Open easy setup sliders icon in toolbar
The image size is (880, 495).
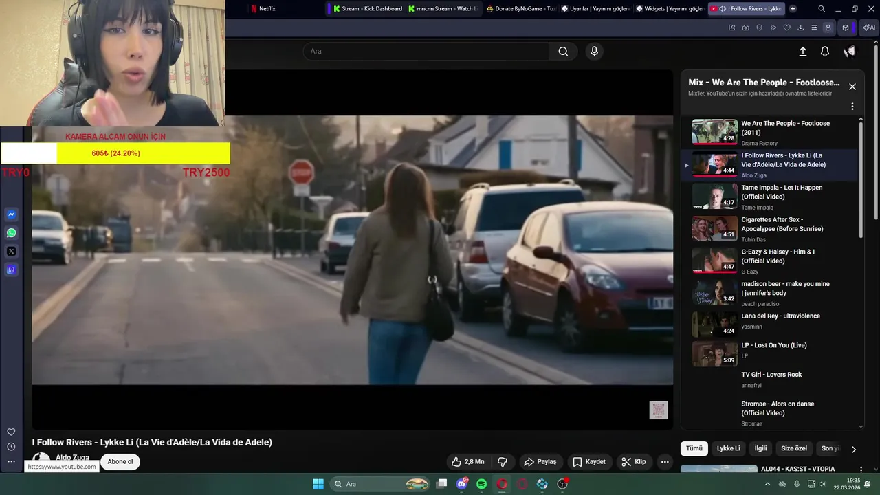coord(815,27)
